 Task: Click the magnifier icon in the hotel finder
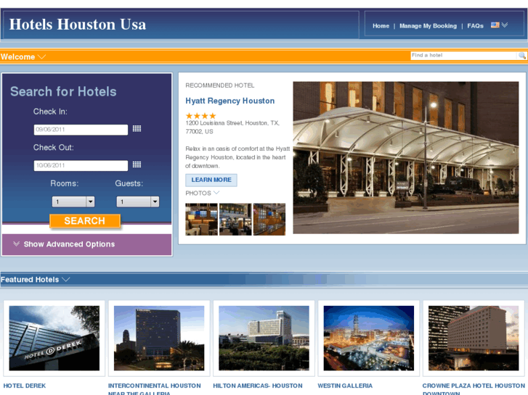click(521, 56)
